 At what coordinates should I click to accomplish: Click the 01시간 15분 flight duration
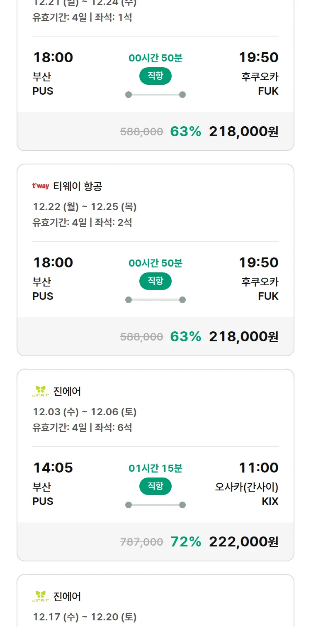tap(155, 468)
